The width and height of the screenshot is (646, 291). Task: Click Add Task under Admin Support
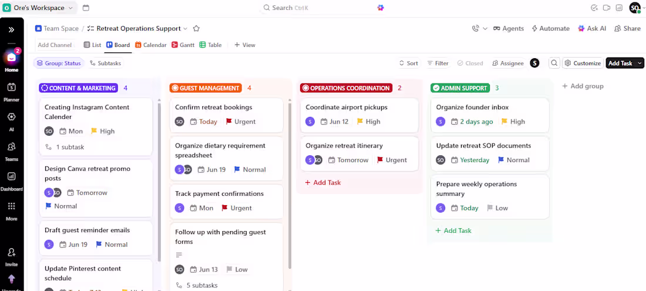[453, 230]
